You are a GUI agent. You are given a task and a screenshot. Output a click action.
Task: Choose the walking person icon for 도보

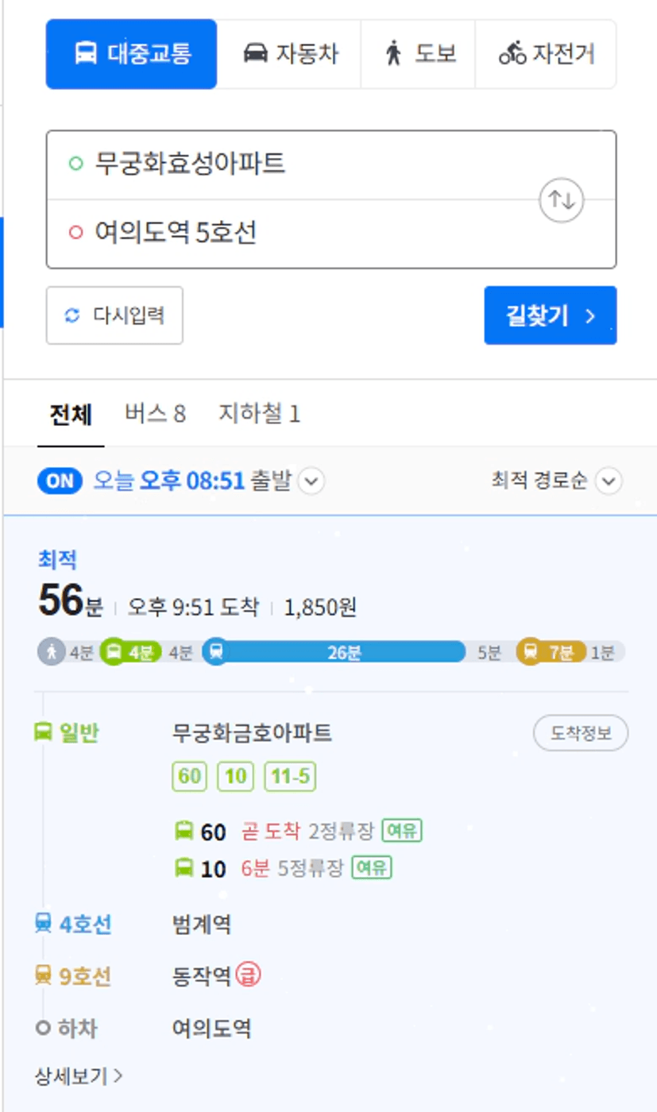coord(393,53)
